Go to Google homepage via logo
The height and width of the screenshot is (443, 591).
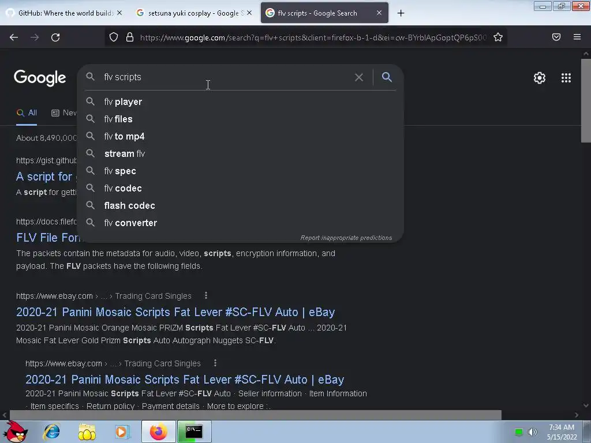pos(40,78)
